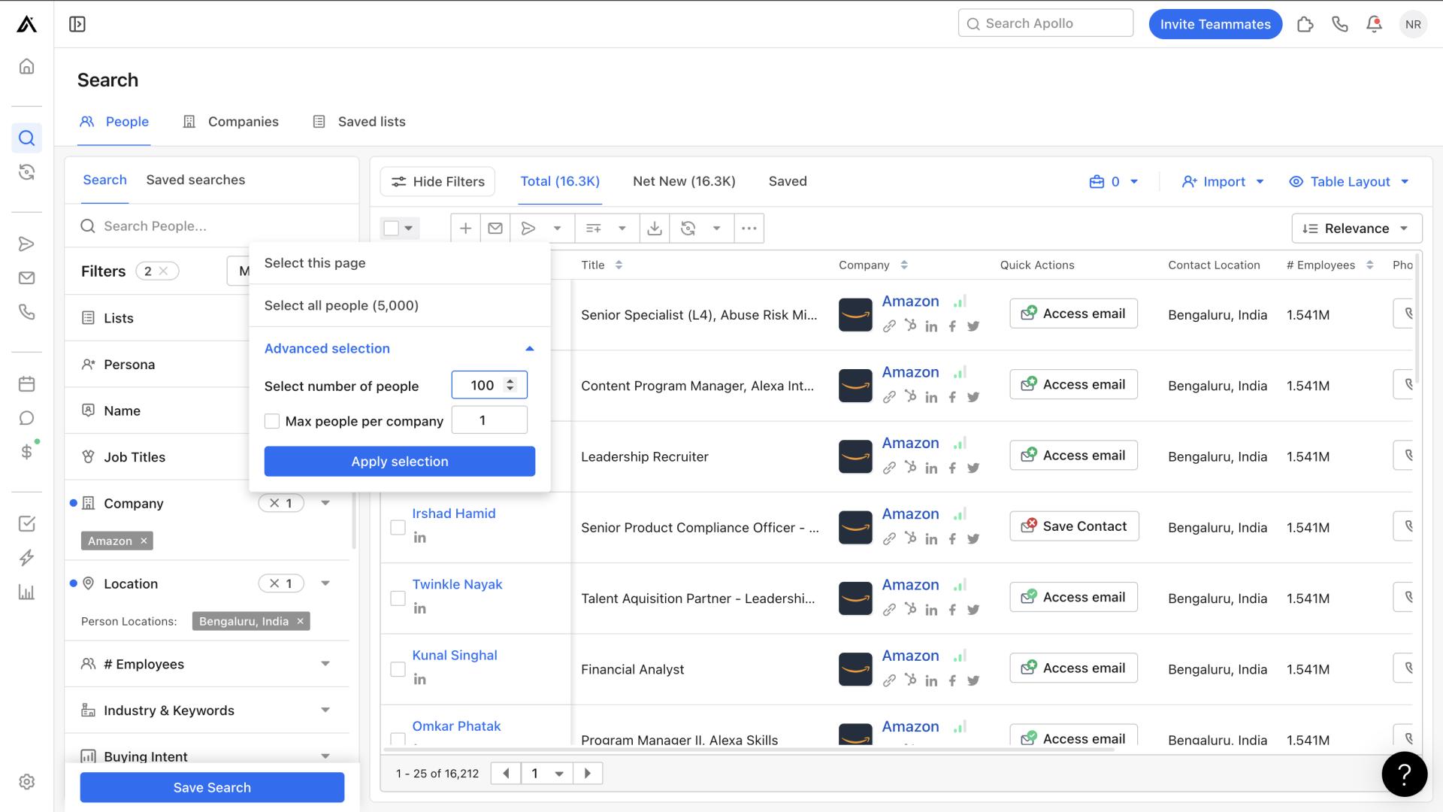Enable Max people per company checkbox
Viewport: 1443px width, 812px height.
click(x=272, y=421)
